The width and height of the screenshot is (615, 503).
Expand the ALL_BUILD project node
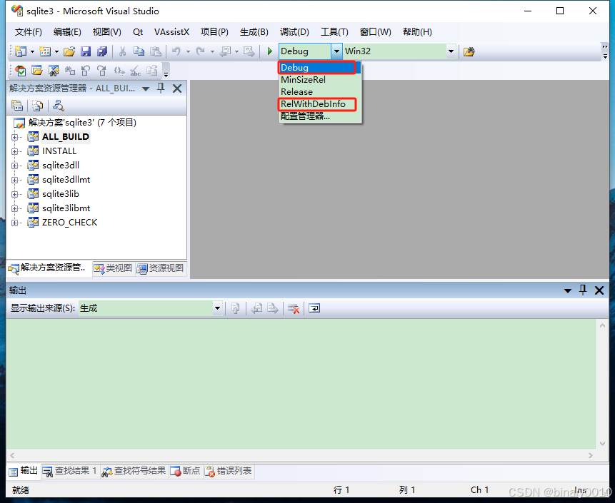click(x=14, y=137)
